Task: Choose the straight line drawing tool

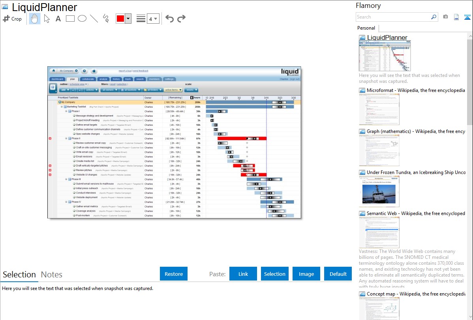Action: [94, 19]
